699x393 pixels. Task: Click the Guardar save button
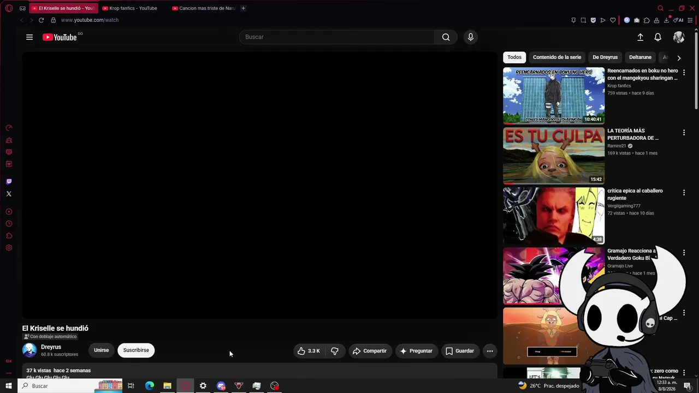[460, 351]
